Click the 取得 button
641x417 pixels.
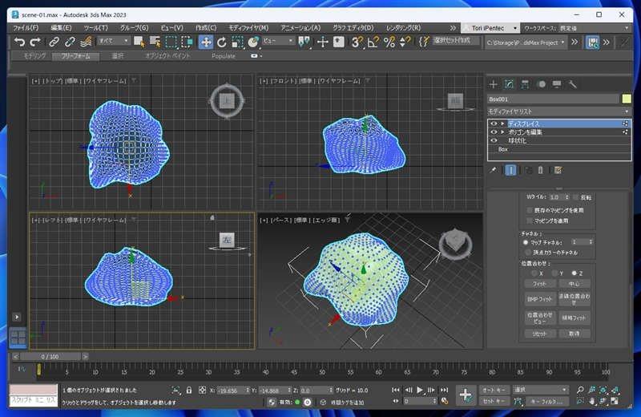(x=574, y=334)
